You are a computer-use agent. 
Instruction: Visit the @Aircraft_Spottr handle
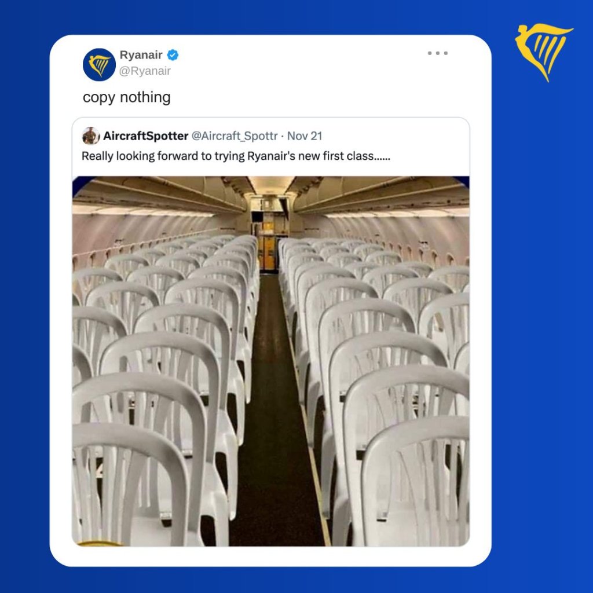coord(235,136)
